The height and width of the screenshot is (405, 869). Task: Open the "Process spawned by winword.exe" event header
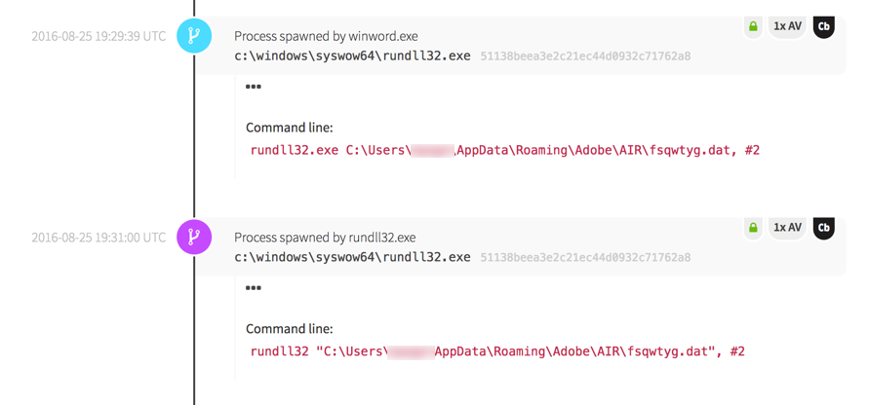(x=326, y=37)
